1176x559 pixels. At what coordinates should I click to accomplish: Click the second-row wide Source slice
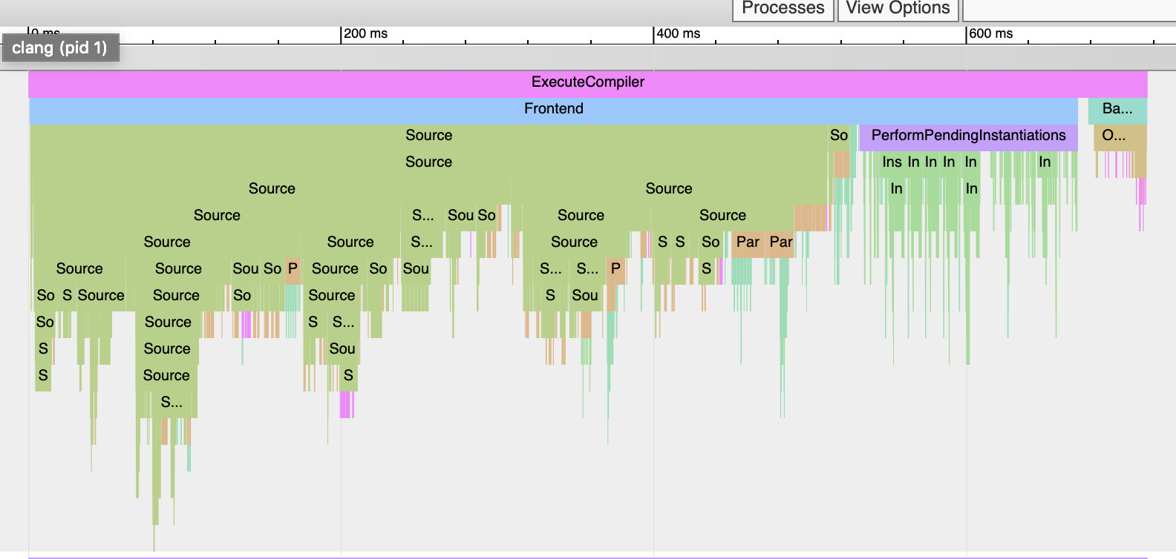428,162
